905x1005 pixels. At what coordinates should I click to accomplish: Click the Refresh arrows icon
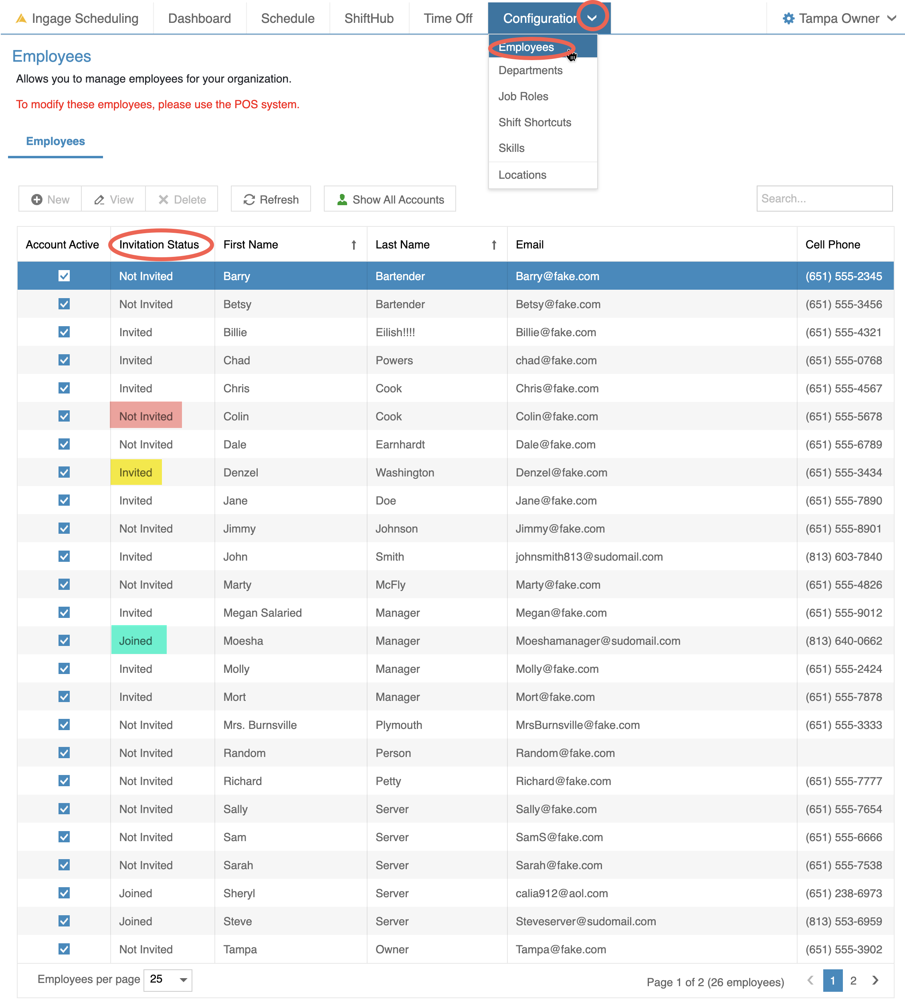248,199
